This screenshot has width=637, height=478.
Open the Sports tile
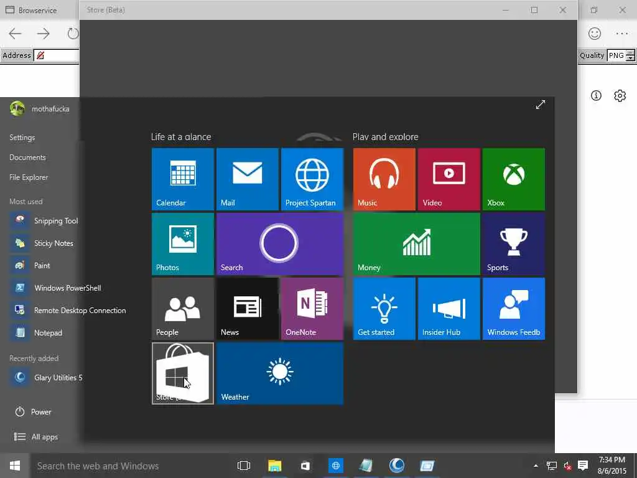coord(513,244)
